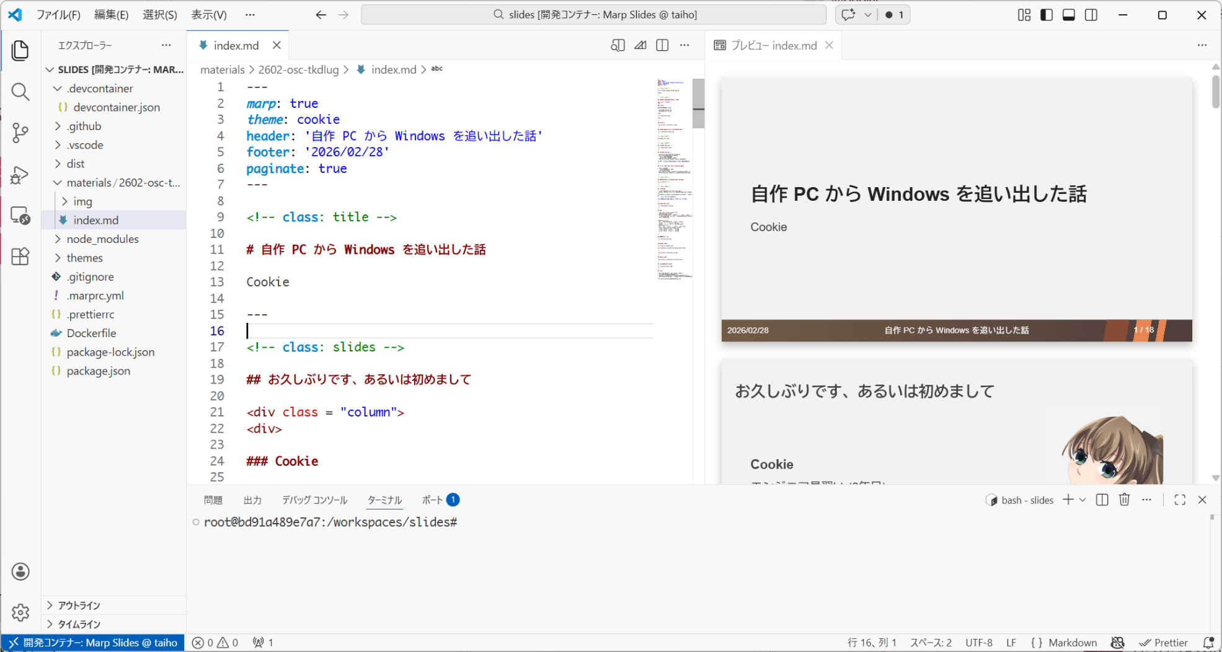
Task: Open the File menu
Action: click(58, 15)
